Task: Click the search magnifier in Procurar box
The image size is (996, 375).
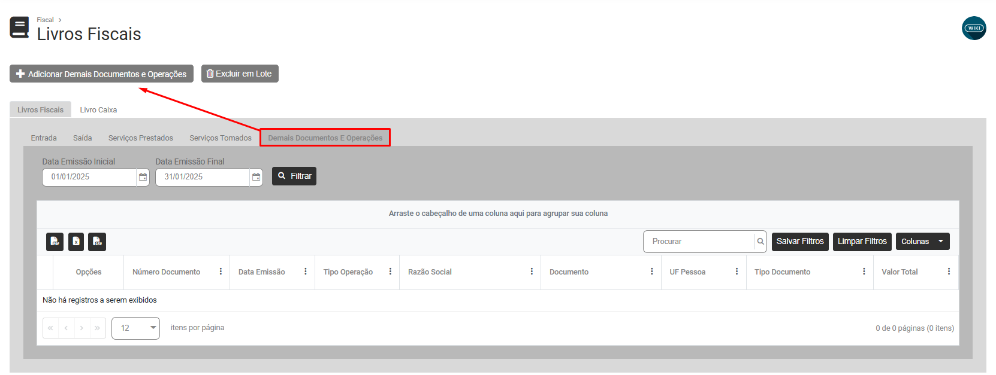Action: [760, 242]
